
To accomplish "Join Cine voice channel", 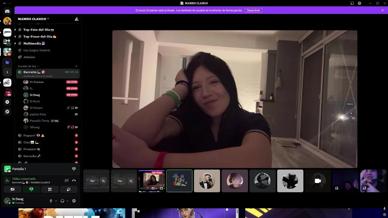I will 48,142.
